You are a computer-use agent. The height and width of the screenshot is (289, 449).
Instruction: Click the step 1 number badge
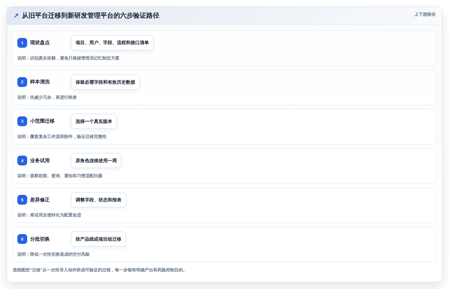pos(22,43)
